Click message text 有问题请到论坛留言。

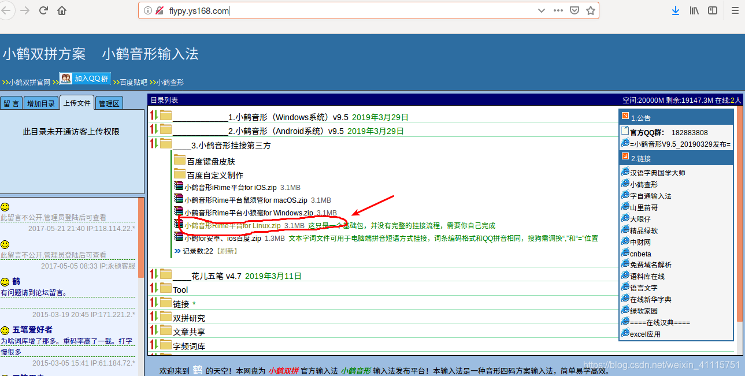pos(34,293)
